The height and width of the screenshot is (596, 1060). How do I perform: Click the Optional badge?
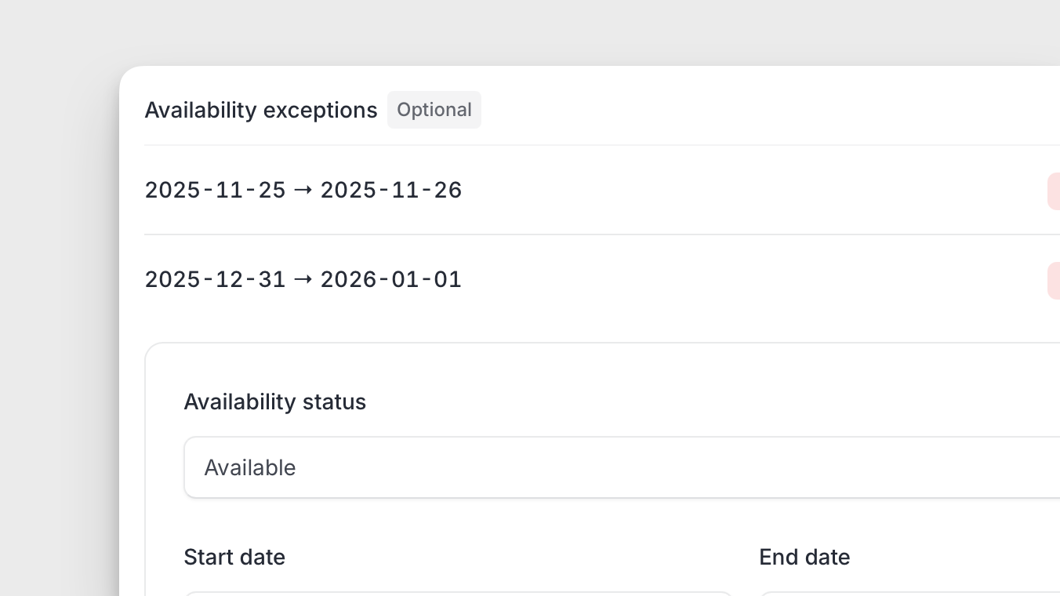click(x=434, y=110)
